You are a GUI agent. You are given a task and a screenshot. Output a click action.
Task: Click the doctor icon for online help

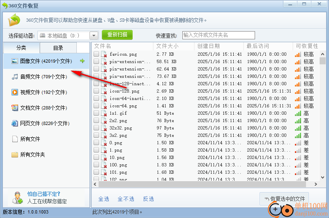[17, 198]
